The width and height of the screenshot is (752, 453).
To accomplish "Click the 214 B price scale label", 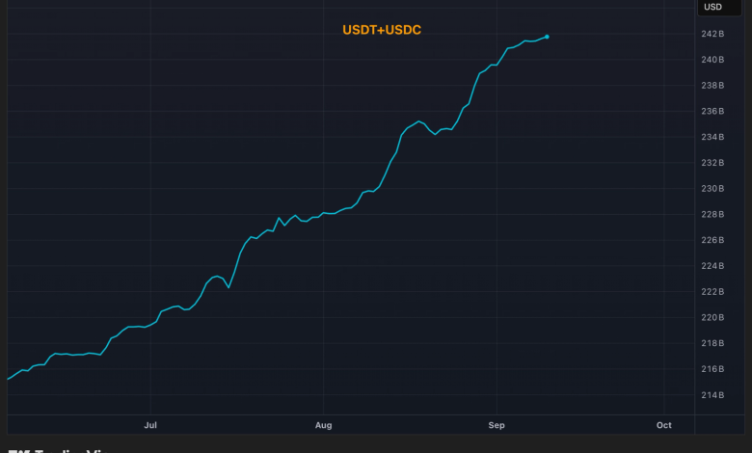I will (713, 395).
